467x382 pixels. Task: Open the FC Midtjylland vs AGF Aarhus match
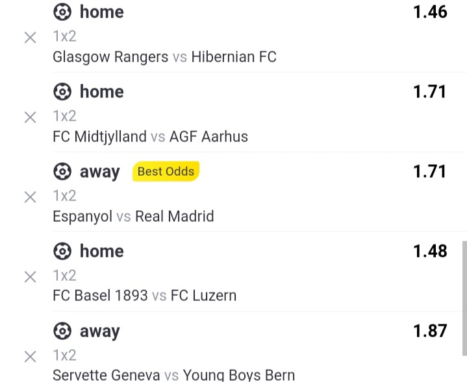click(x=150, y=137)
